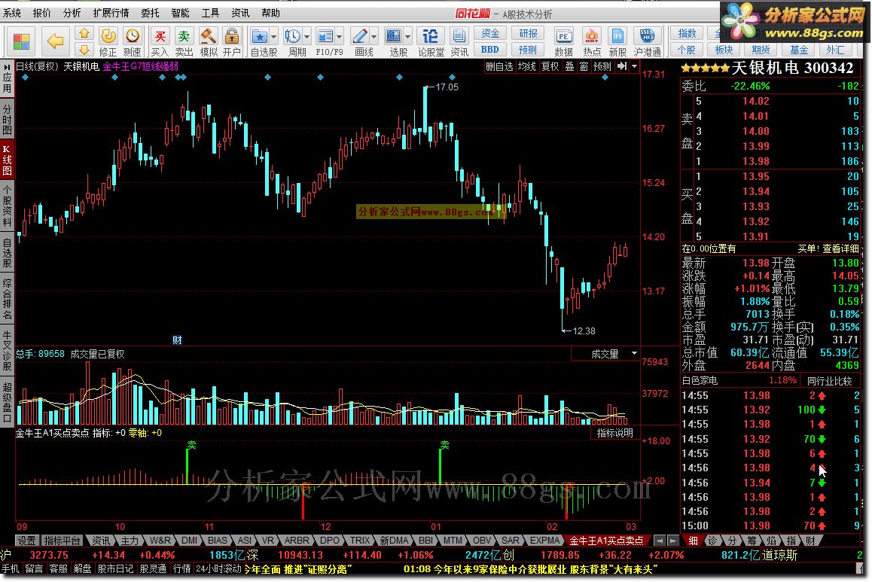The height and width of the screenshot is (582, 872).
Task: Select the 金牛王A1买点卖点 indicator tab
Action: [606, 541]
